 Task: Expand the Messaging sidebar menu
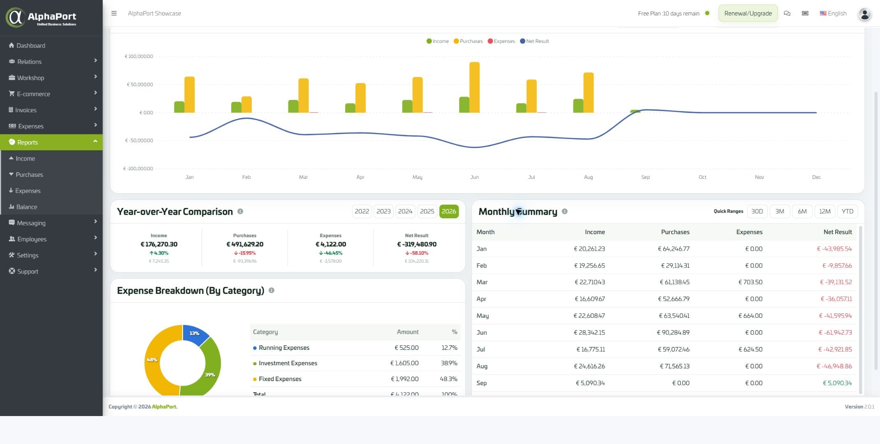(51, 223)
